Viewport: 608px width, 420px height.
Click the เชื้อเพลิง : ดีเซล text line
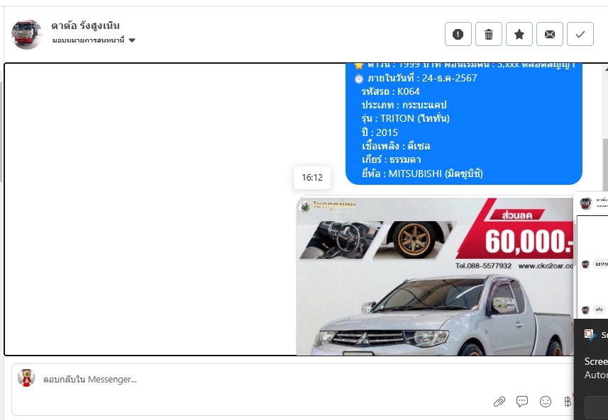[396, 146]
